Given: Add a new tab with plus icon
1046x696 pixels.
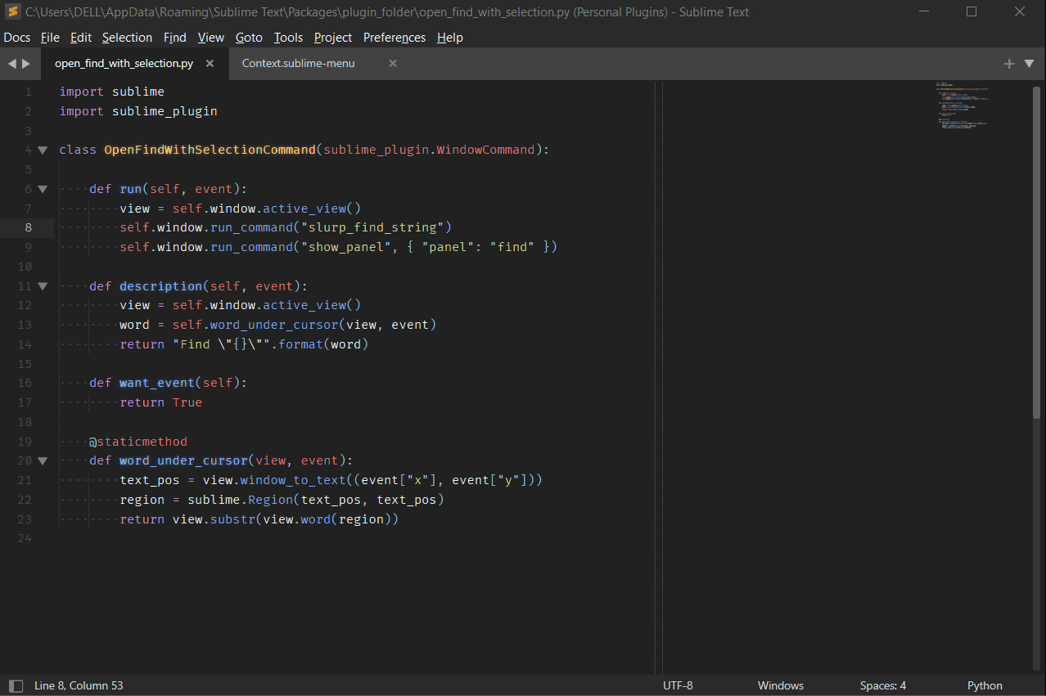Looking at the screenshot, I should 1009,64.
